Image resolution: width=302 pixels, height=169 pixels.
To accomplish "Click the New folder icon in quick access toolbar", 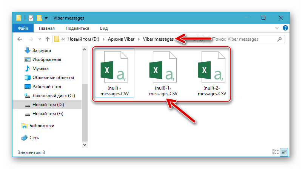I will pyautogui.click(x=39, y=18).
